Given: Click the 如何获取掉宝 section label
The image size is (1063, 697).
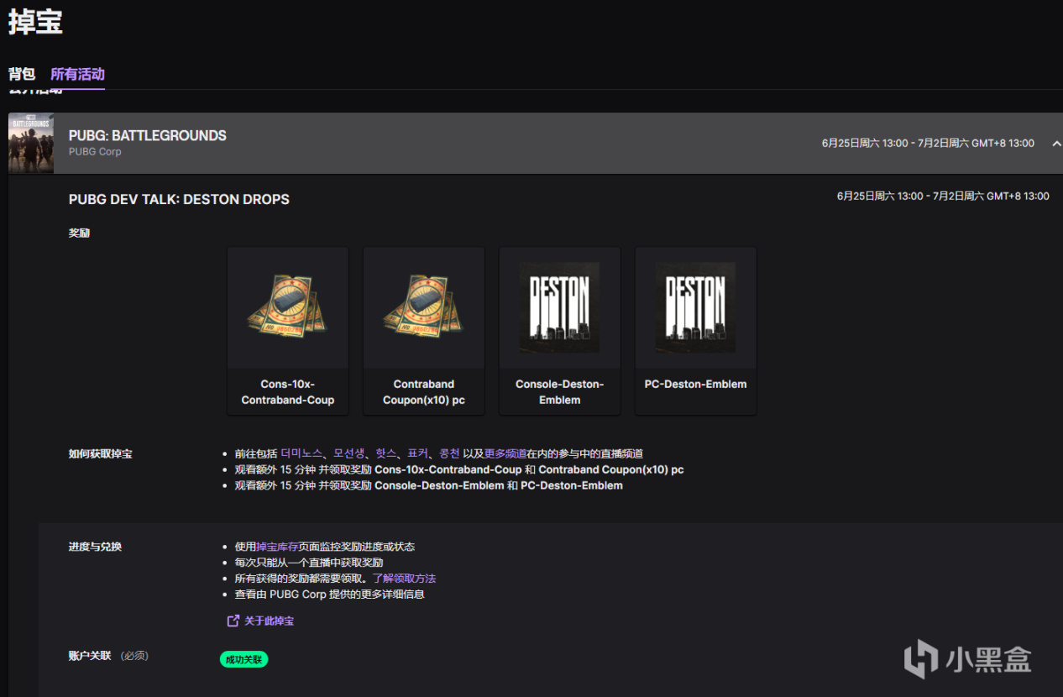Looking at the screenshot, I should click(x=100, y=454).
